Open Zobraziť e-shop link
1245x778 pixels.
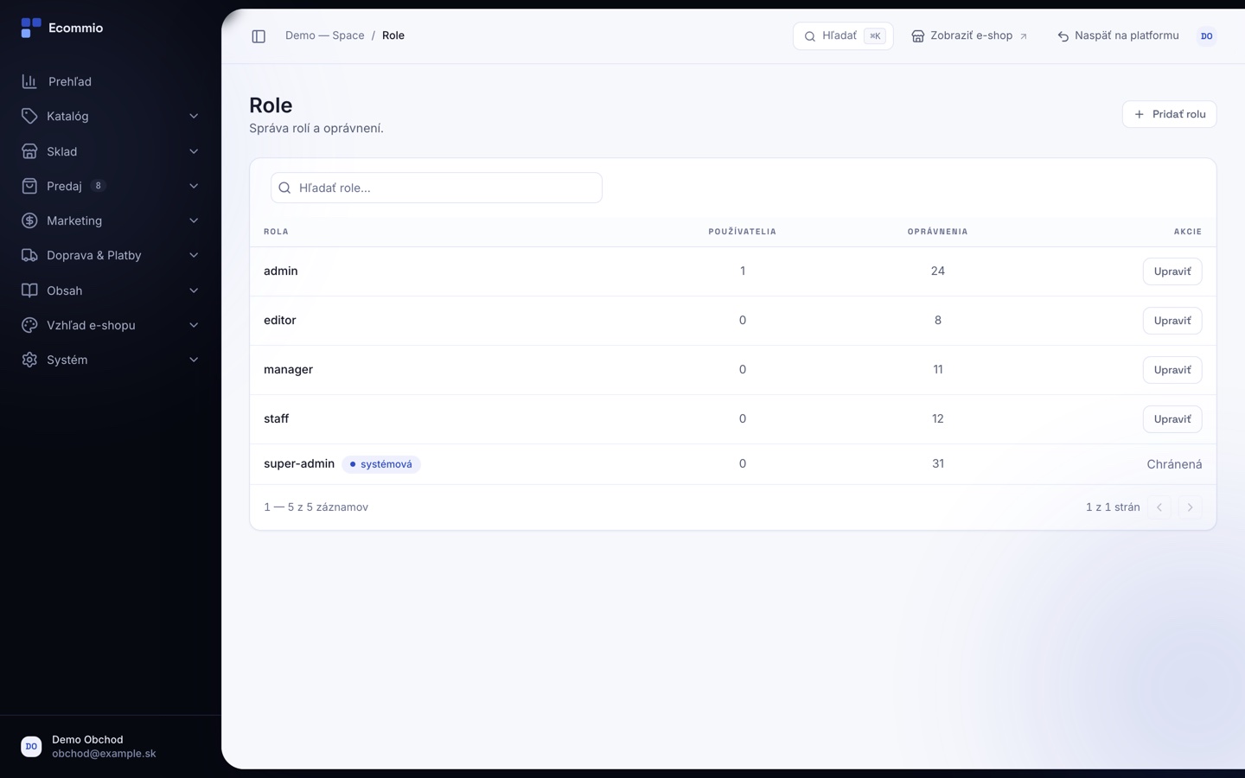pos(970,36)
